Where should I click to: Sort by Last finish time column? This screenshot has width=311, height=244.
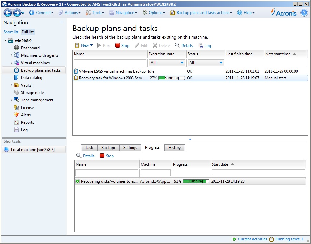tap(245, 54)
